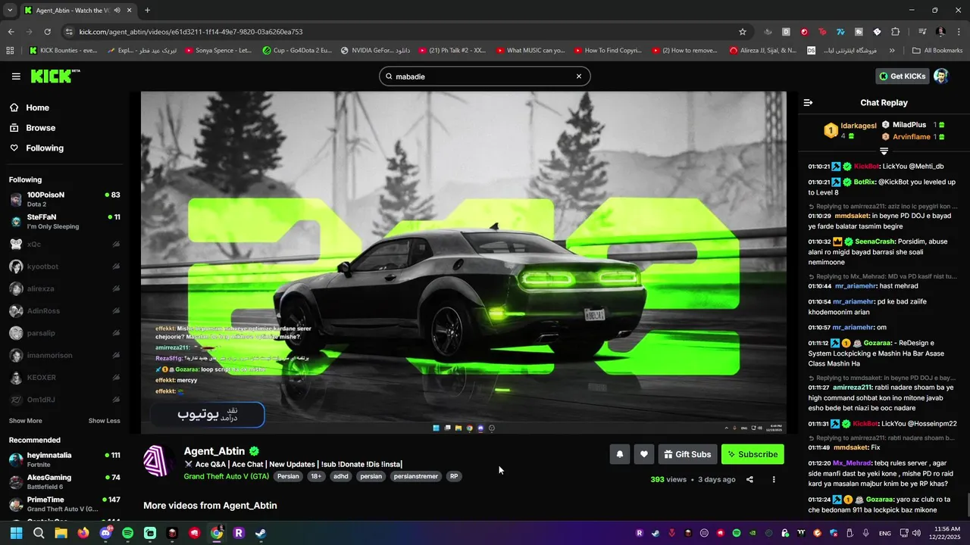
Task: Share the video with share icon
Action: click(749, 479)
